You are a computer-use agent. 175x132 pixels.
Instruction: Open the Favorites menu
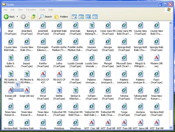coord(31,10)
